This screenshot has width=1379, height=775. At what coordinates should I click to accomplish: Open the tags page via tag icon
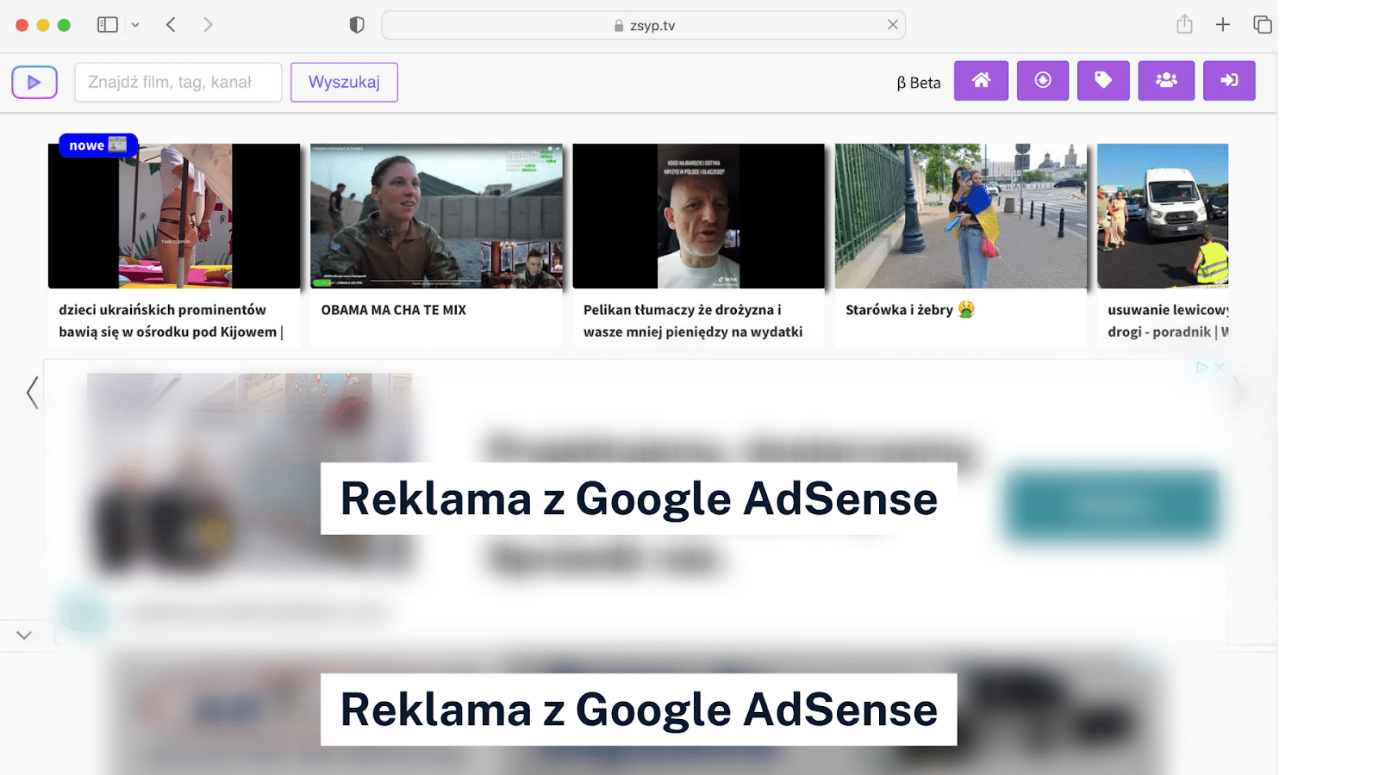pos(1103,81)
